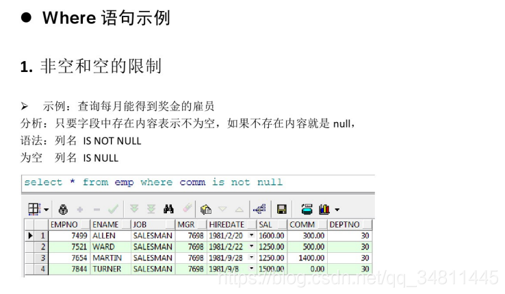Sort by the ENAME column header
This screenshot has width=505, height=294.
111,225
